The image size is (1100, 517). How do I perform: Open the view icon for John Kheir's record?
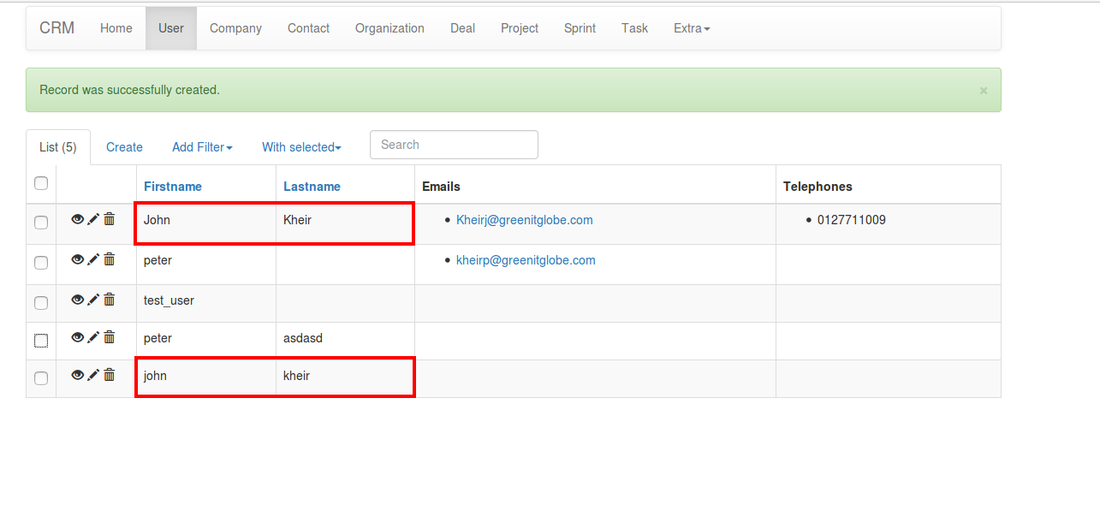pos(78,219)
